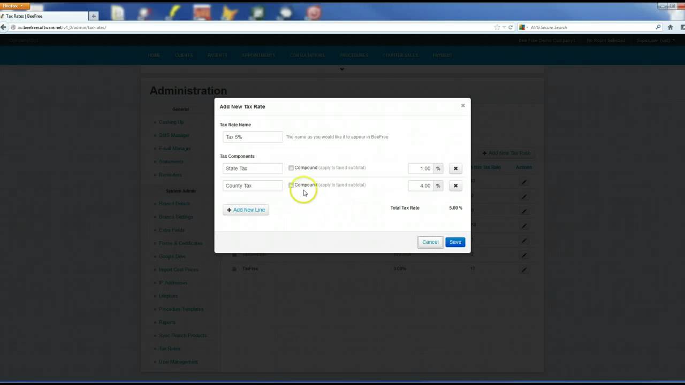Open Google Drive in the sidebar
This screenshot has height=385, width=685.
tap(172, 257)
